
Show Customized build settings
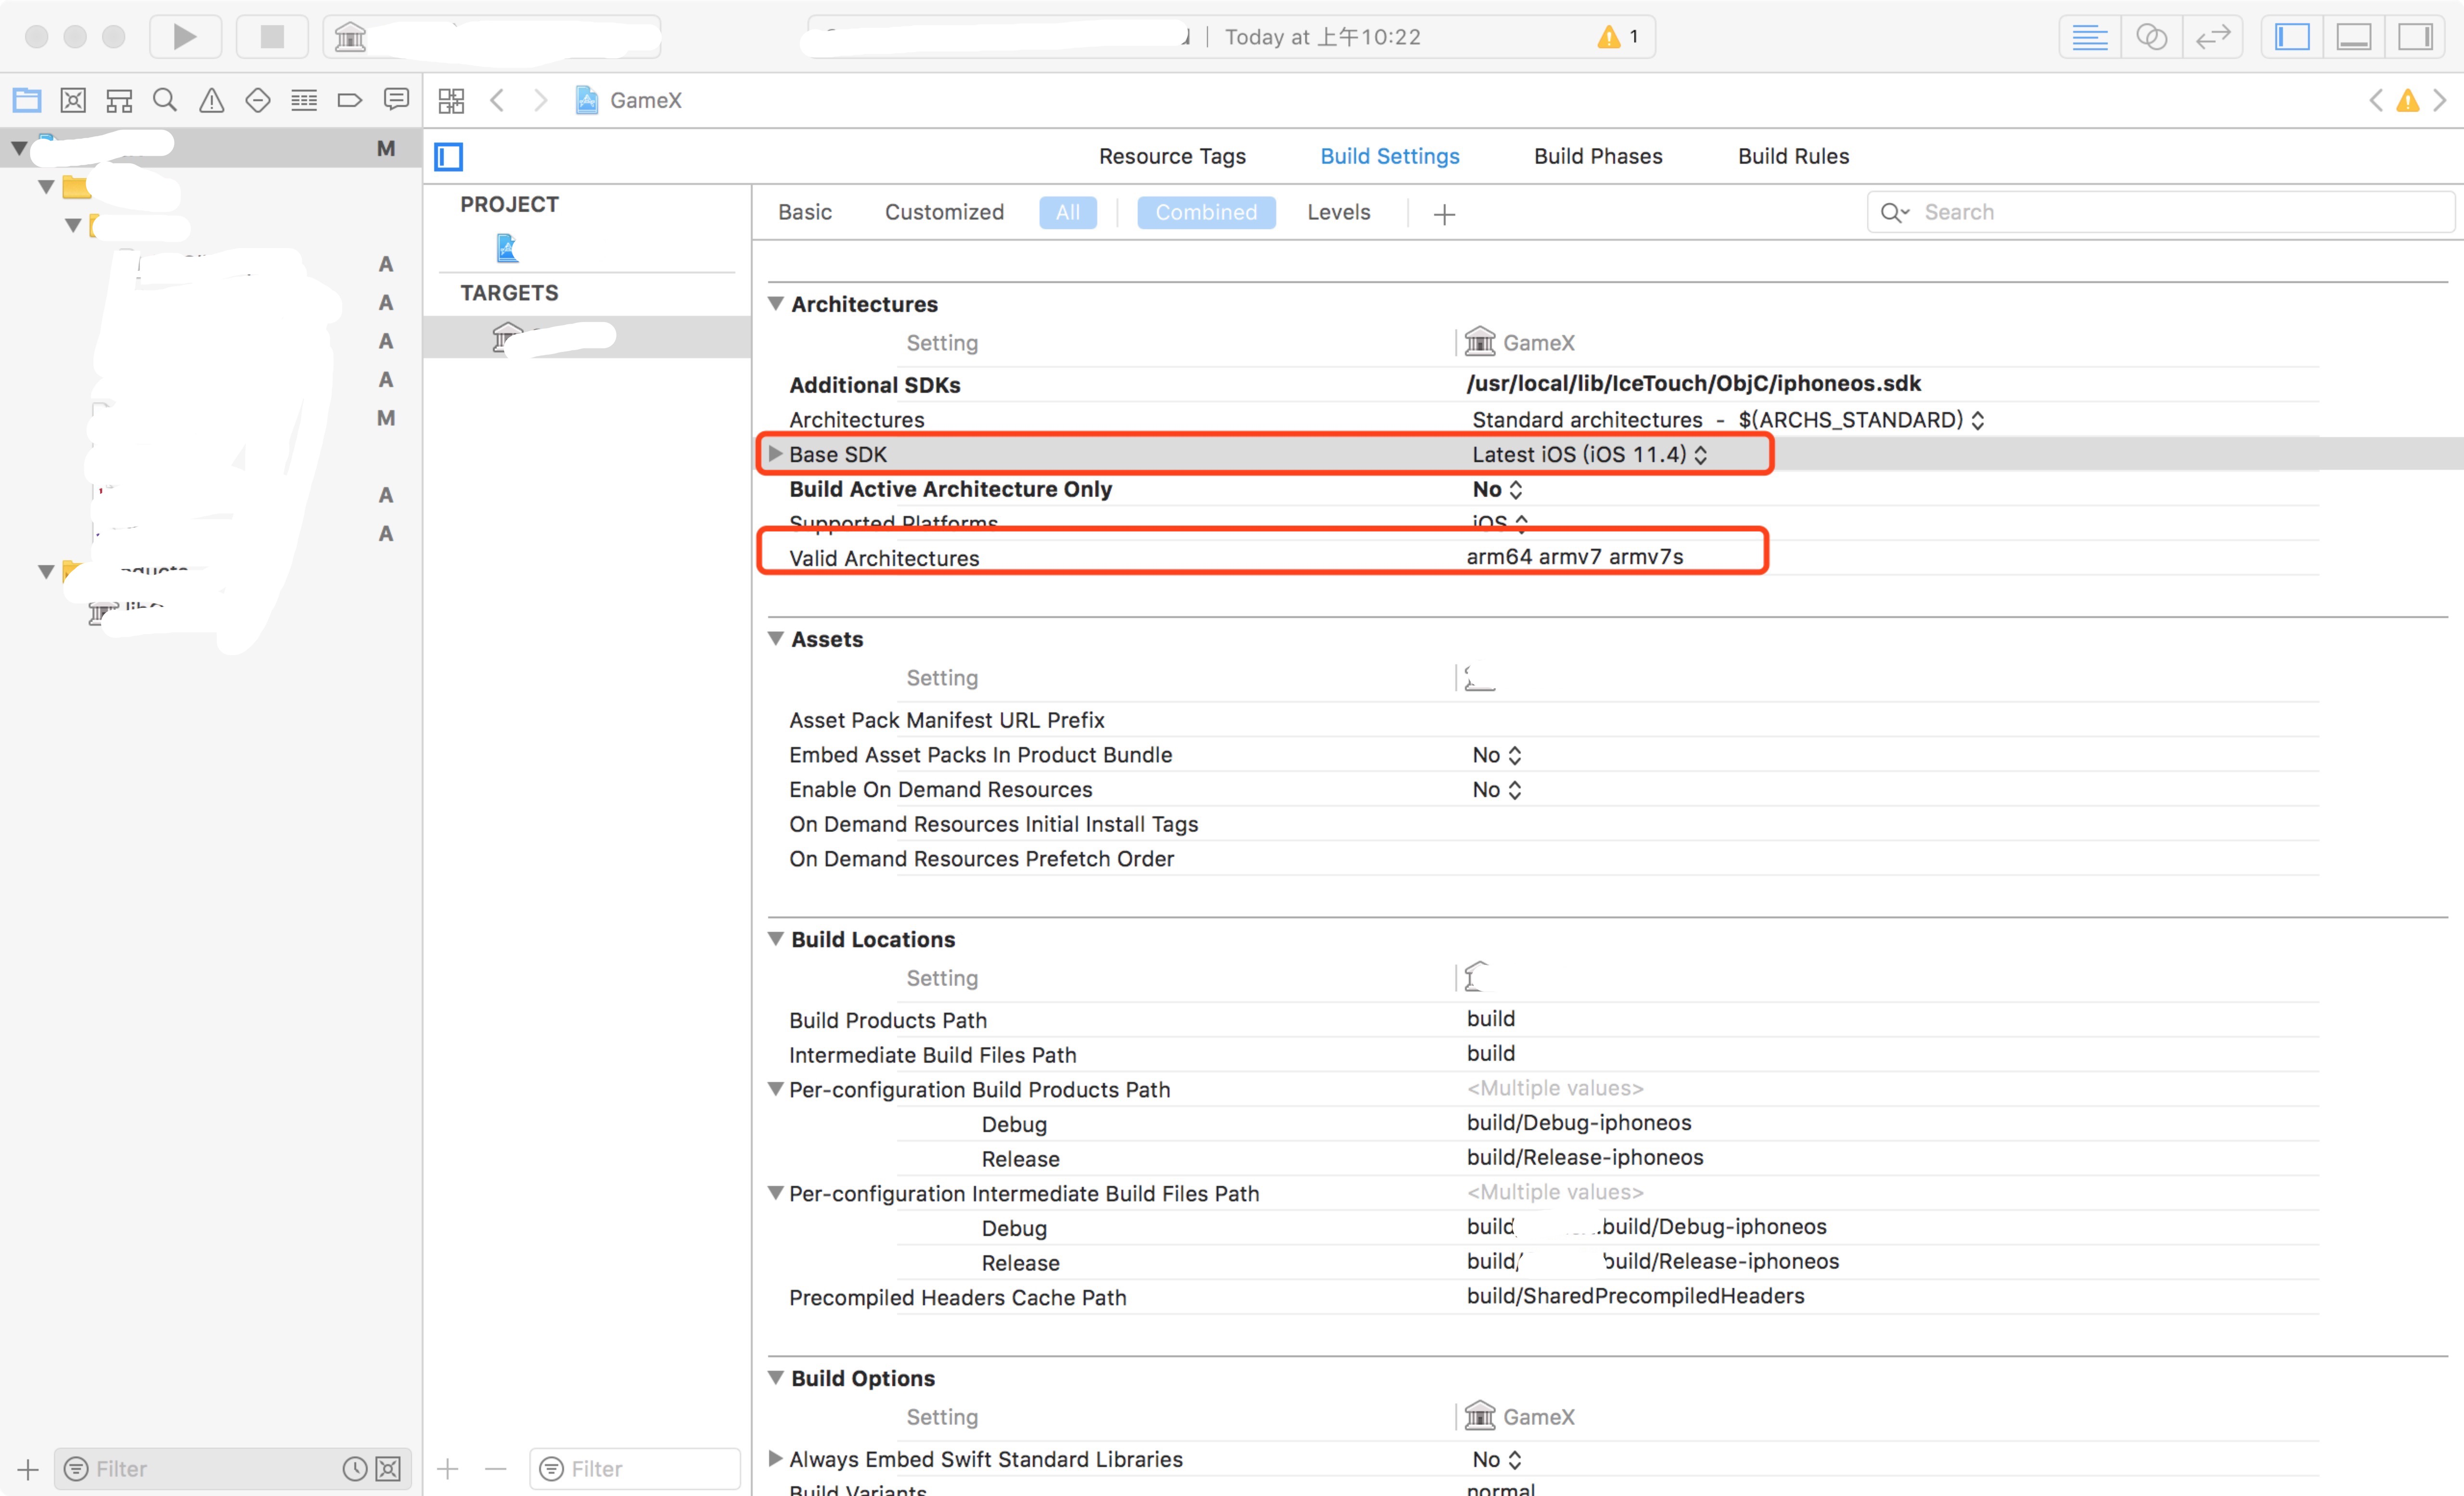point(944,212)
